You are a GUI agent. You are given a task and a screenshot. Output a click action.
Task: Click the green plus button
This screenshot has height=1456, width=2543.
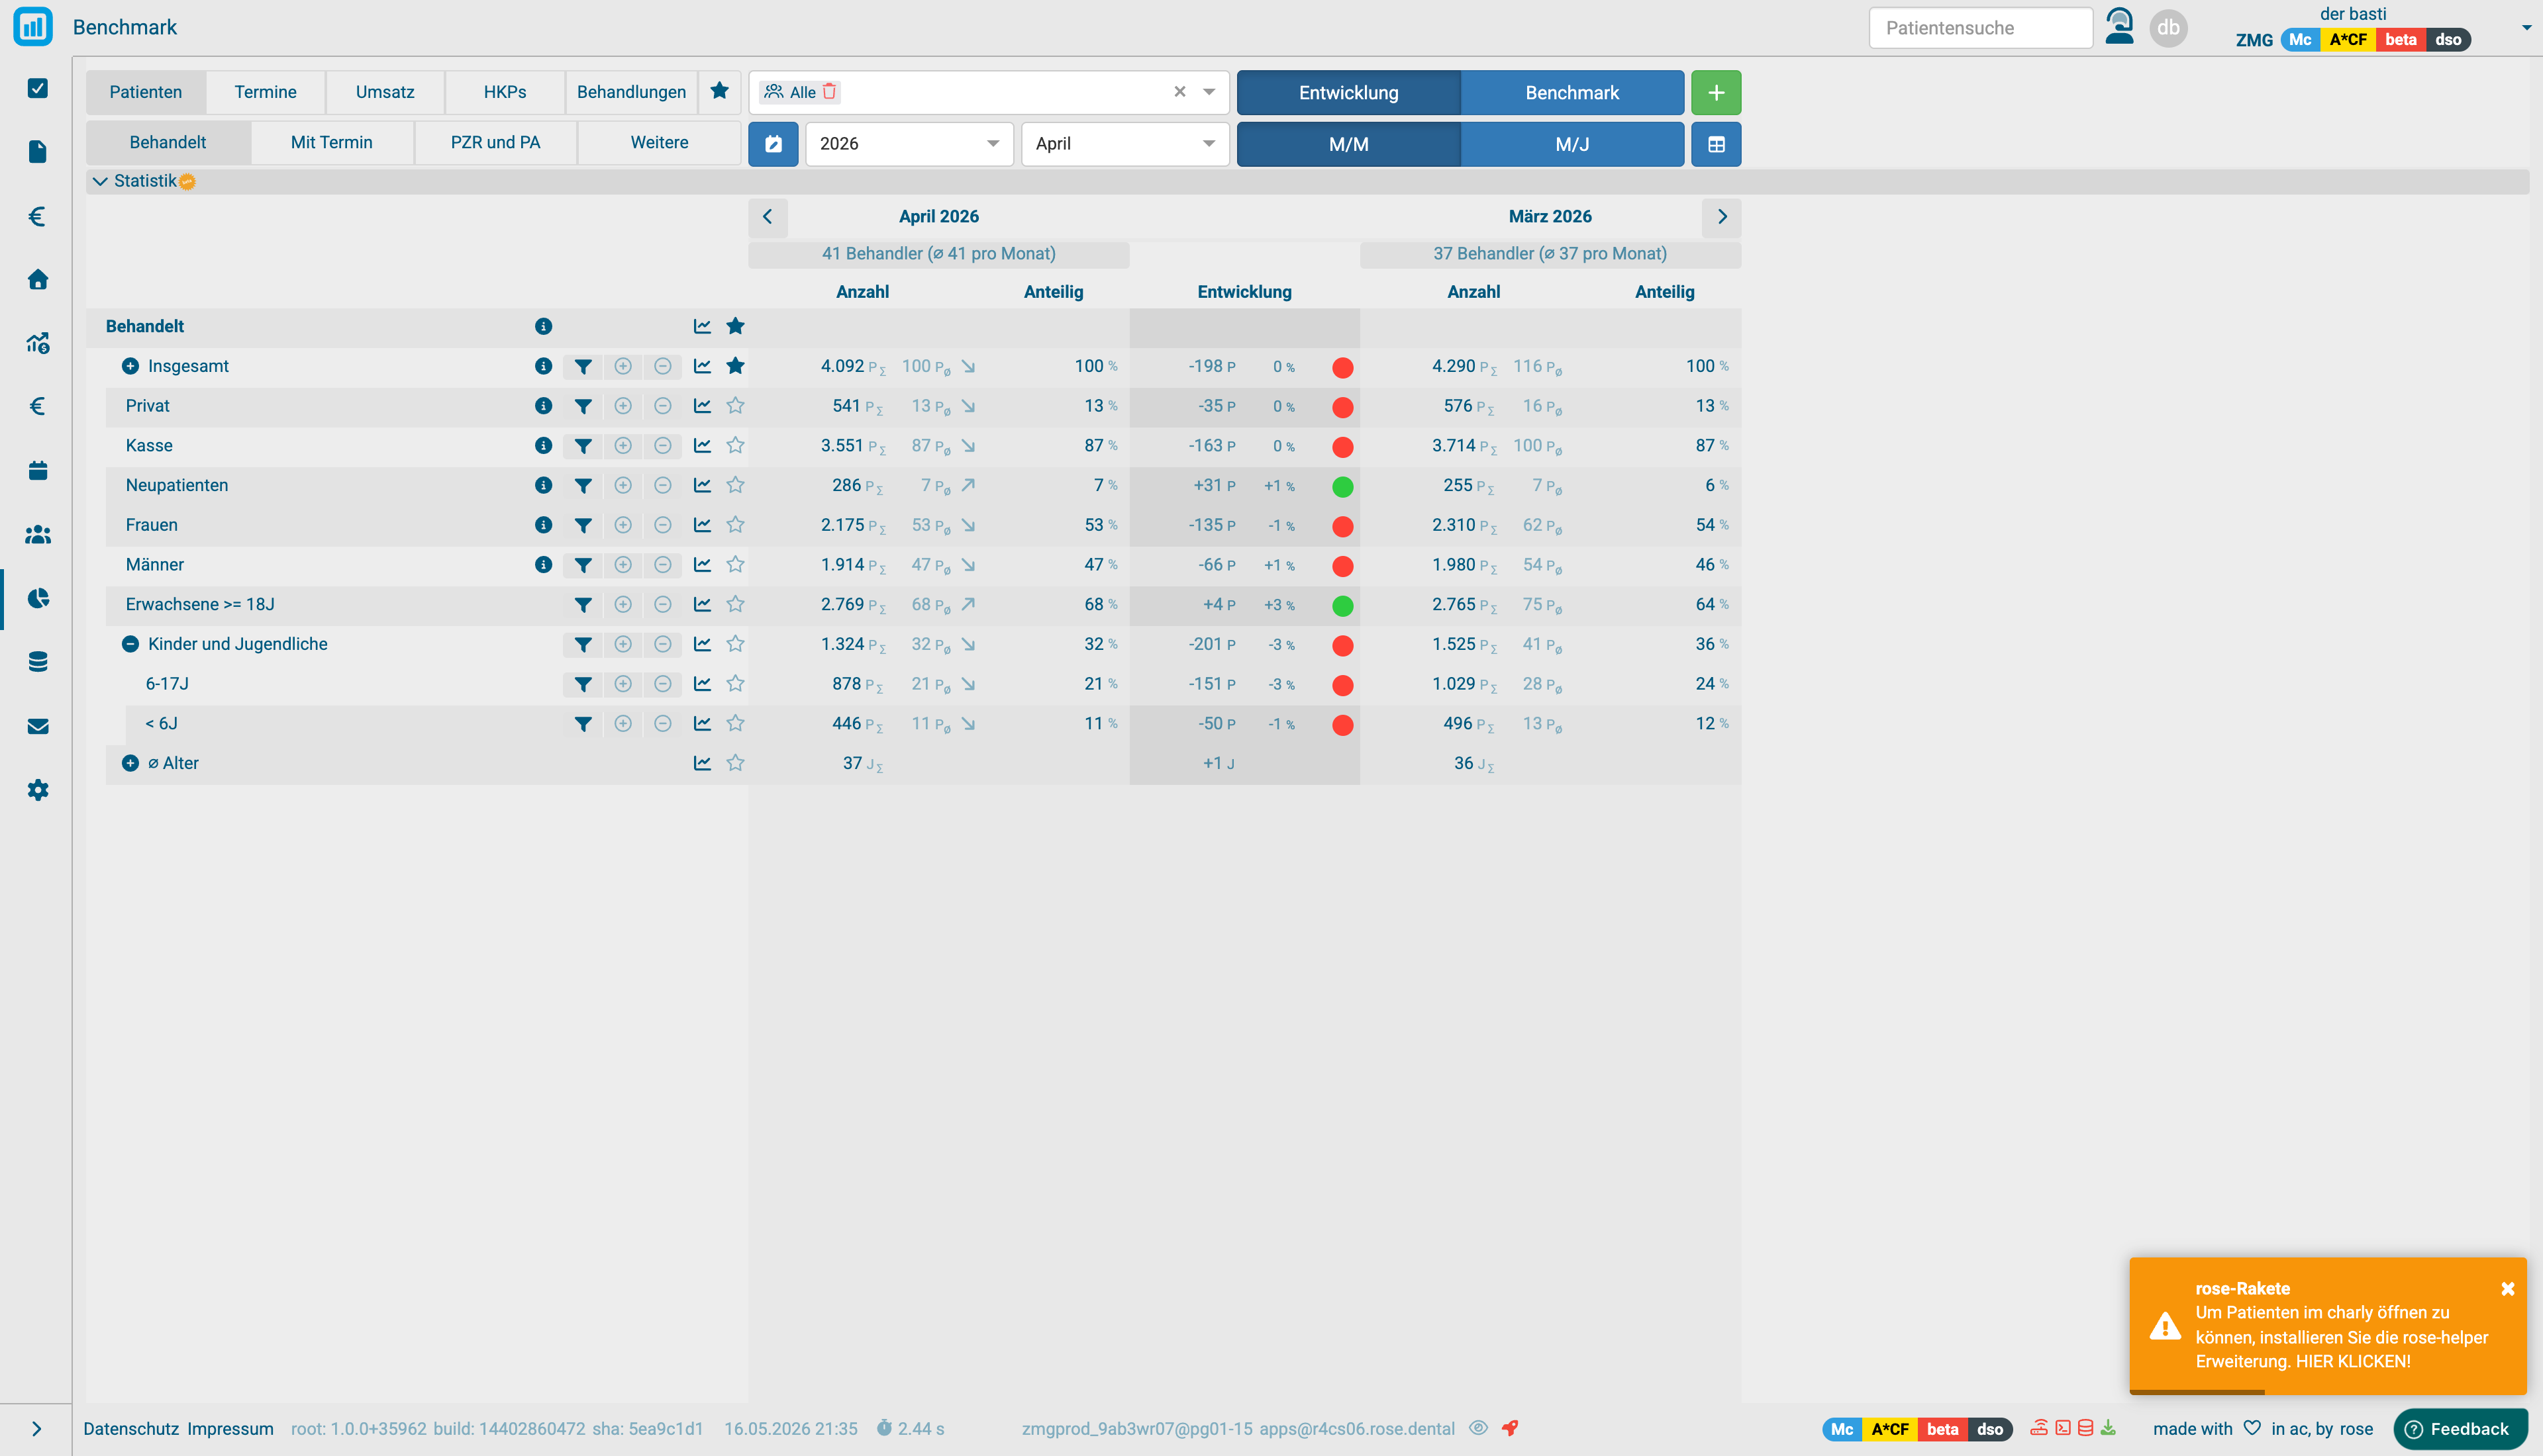(1716, 92)
